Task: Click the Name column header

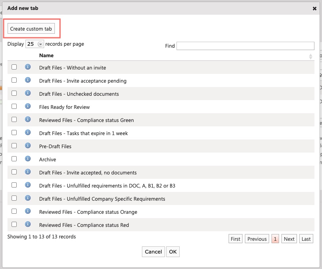Action: 47,56
